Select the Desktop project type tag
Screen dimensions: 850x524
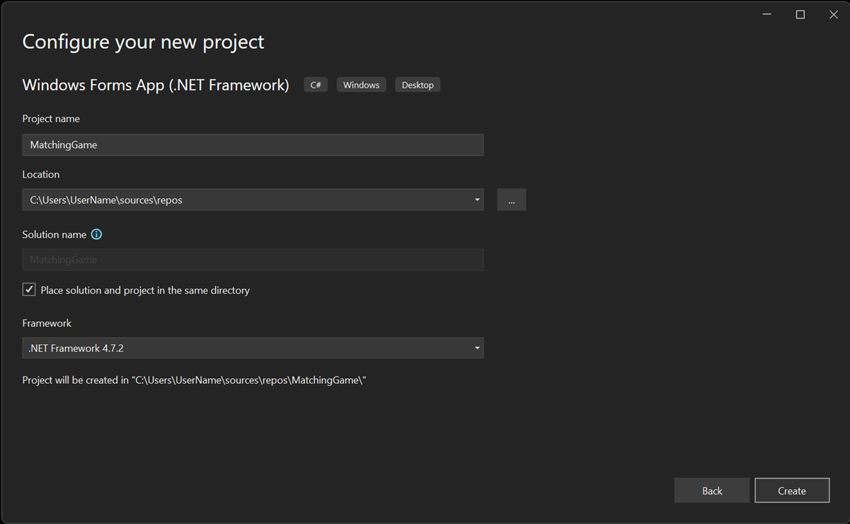(418, 84)
